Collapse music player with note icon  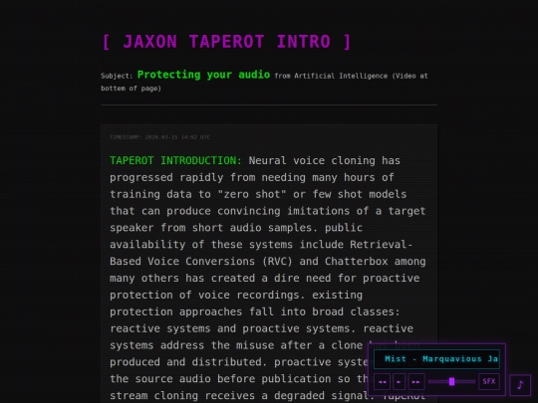[520, 385]
